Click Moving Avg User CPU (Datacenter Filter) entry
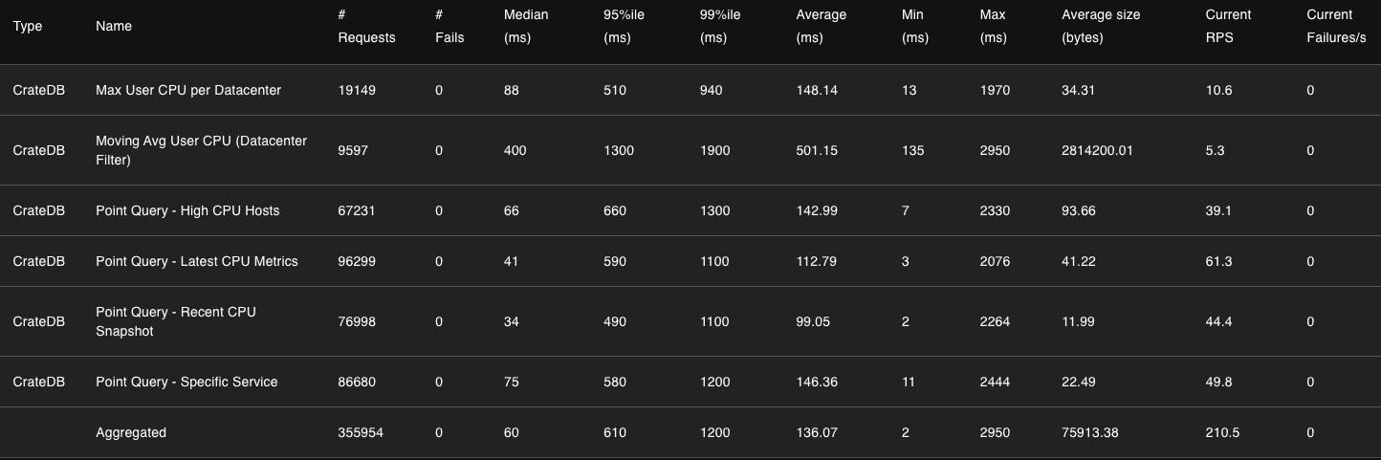Image resolution: width=1381 pixels, height=460 pixels. click(201, 150)
